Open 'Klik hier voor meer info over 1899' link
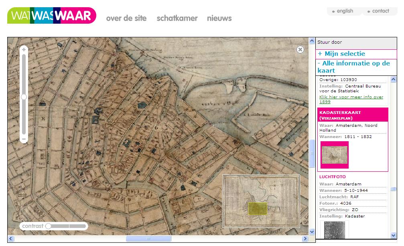The image size is (404, 246). 351,99
